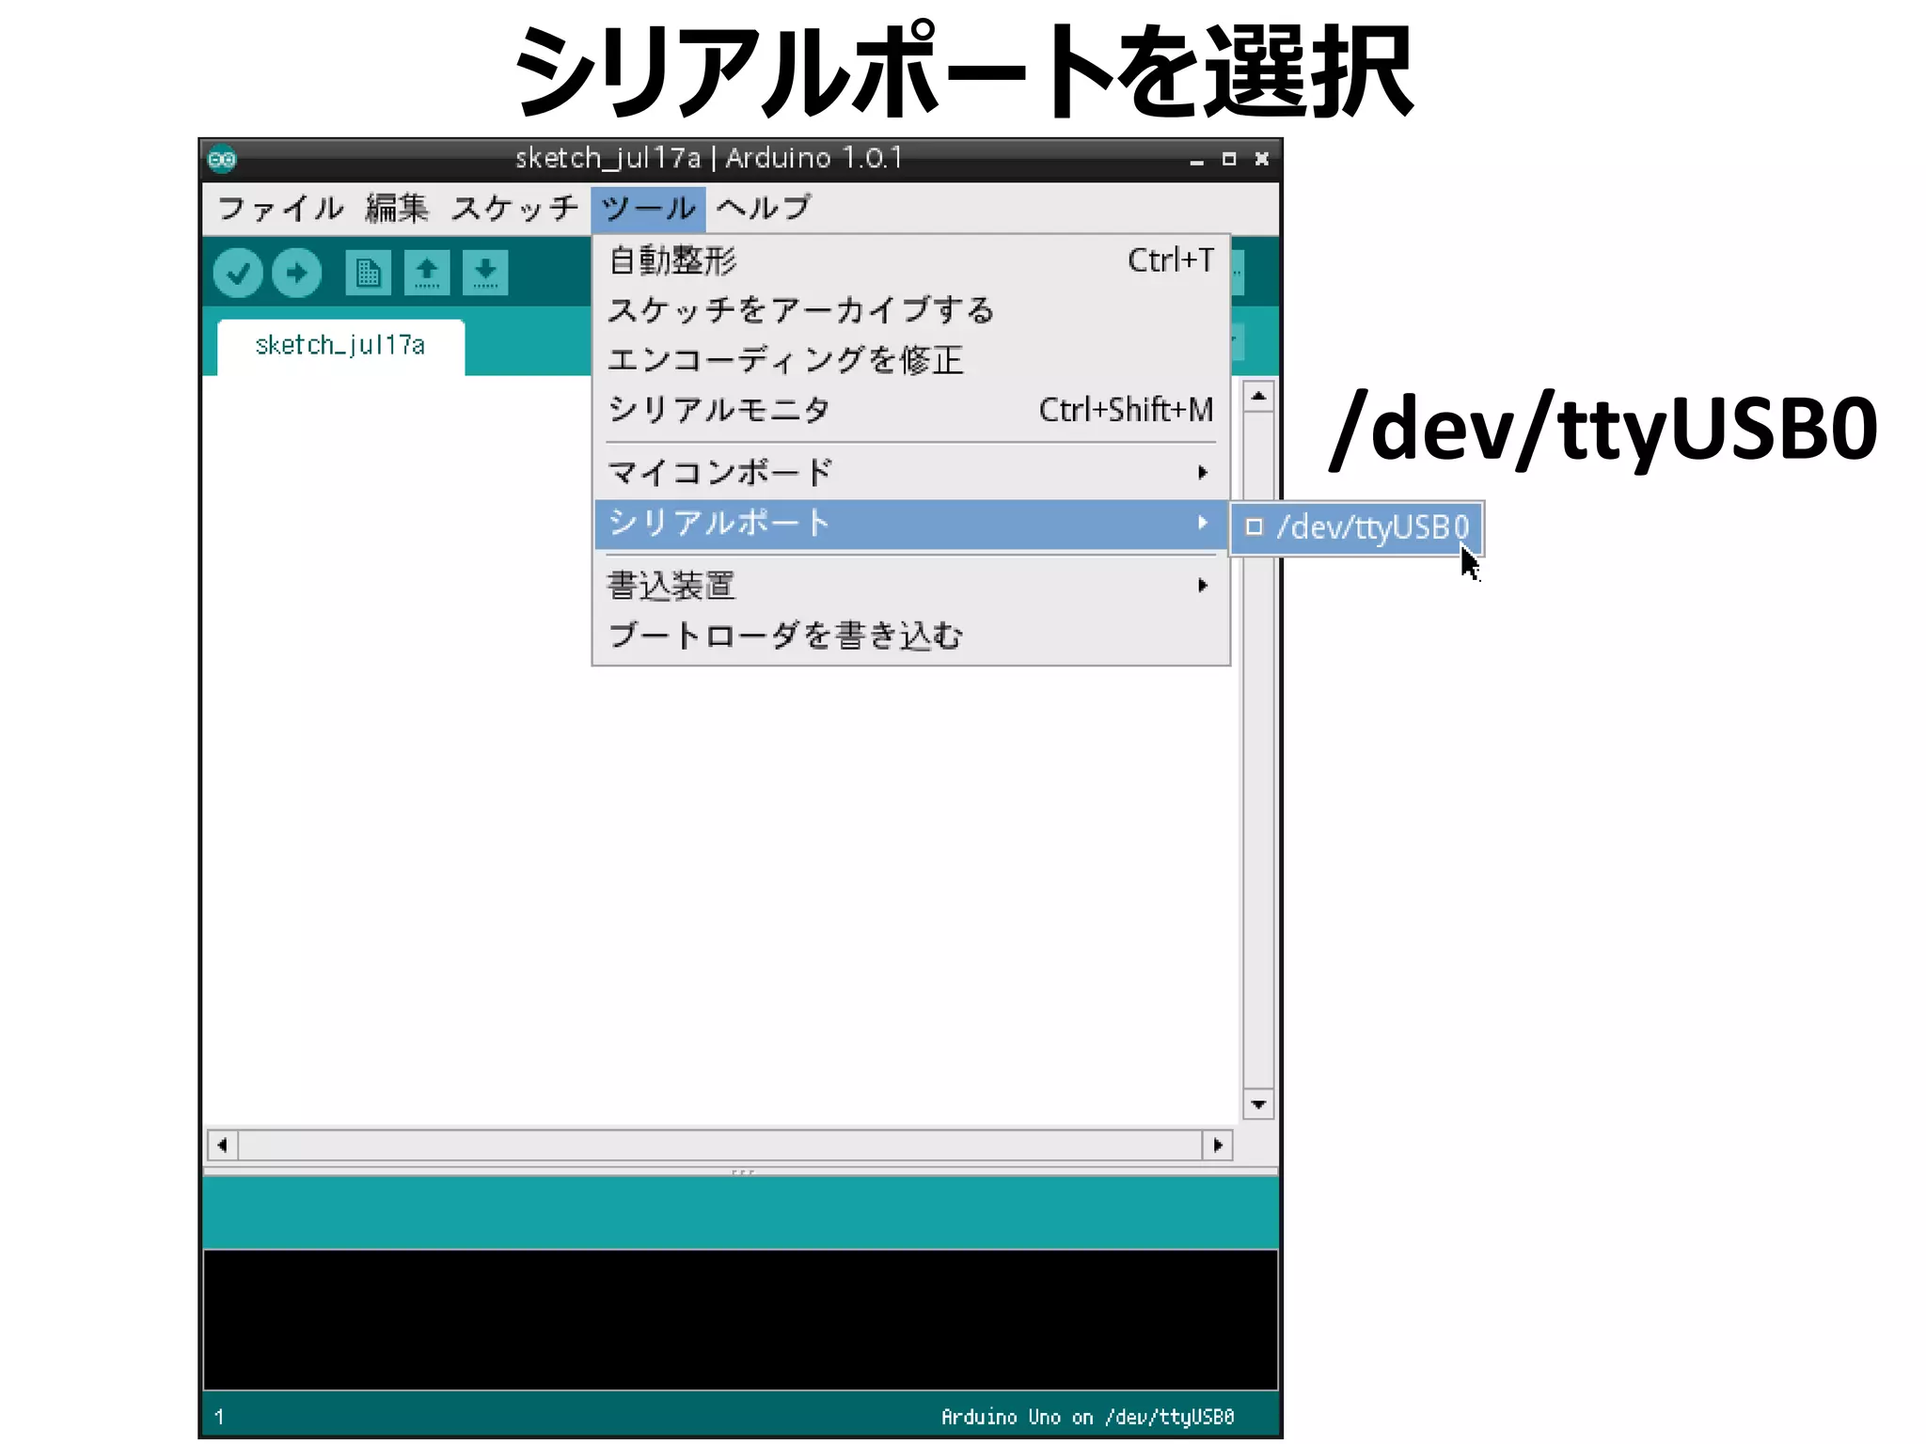Expand the シリアルポート submenu
The image size is (1926, 1444).
tap(911, 523)
